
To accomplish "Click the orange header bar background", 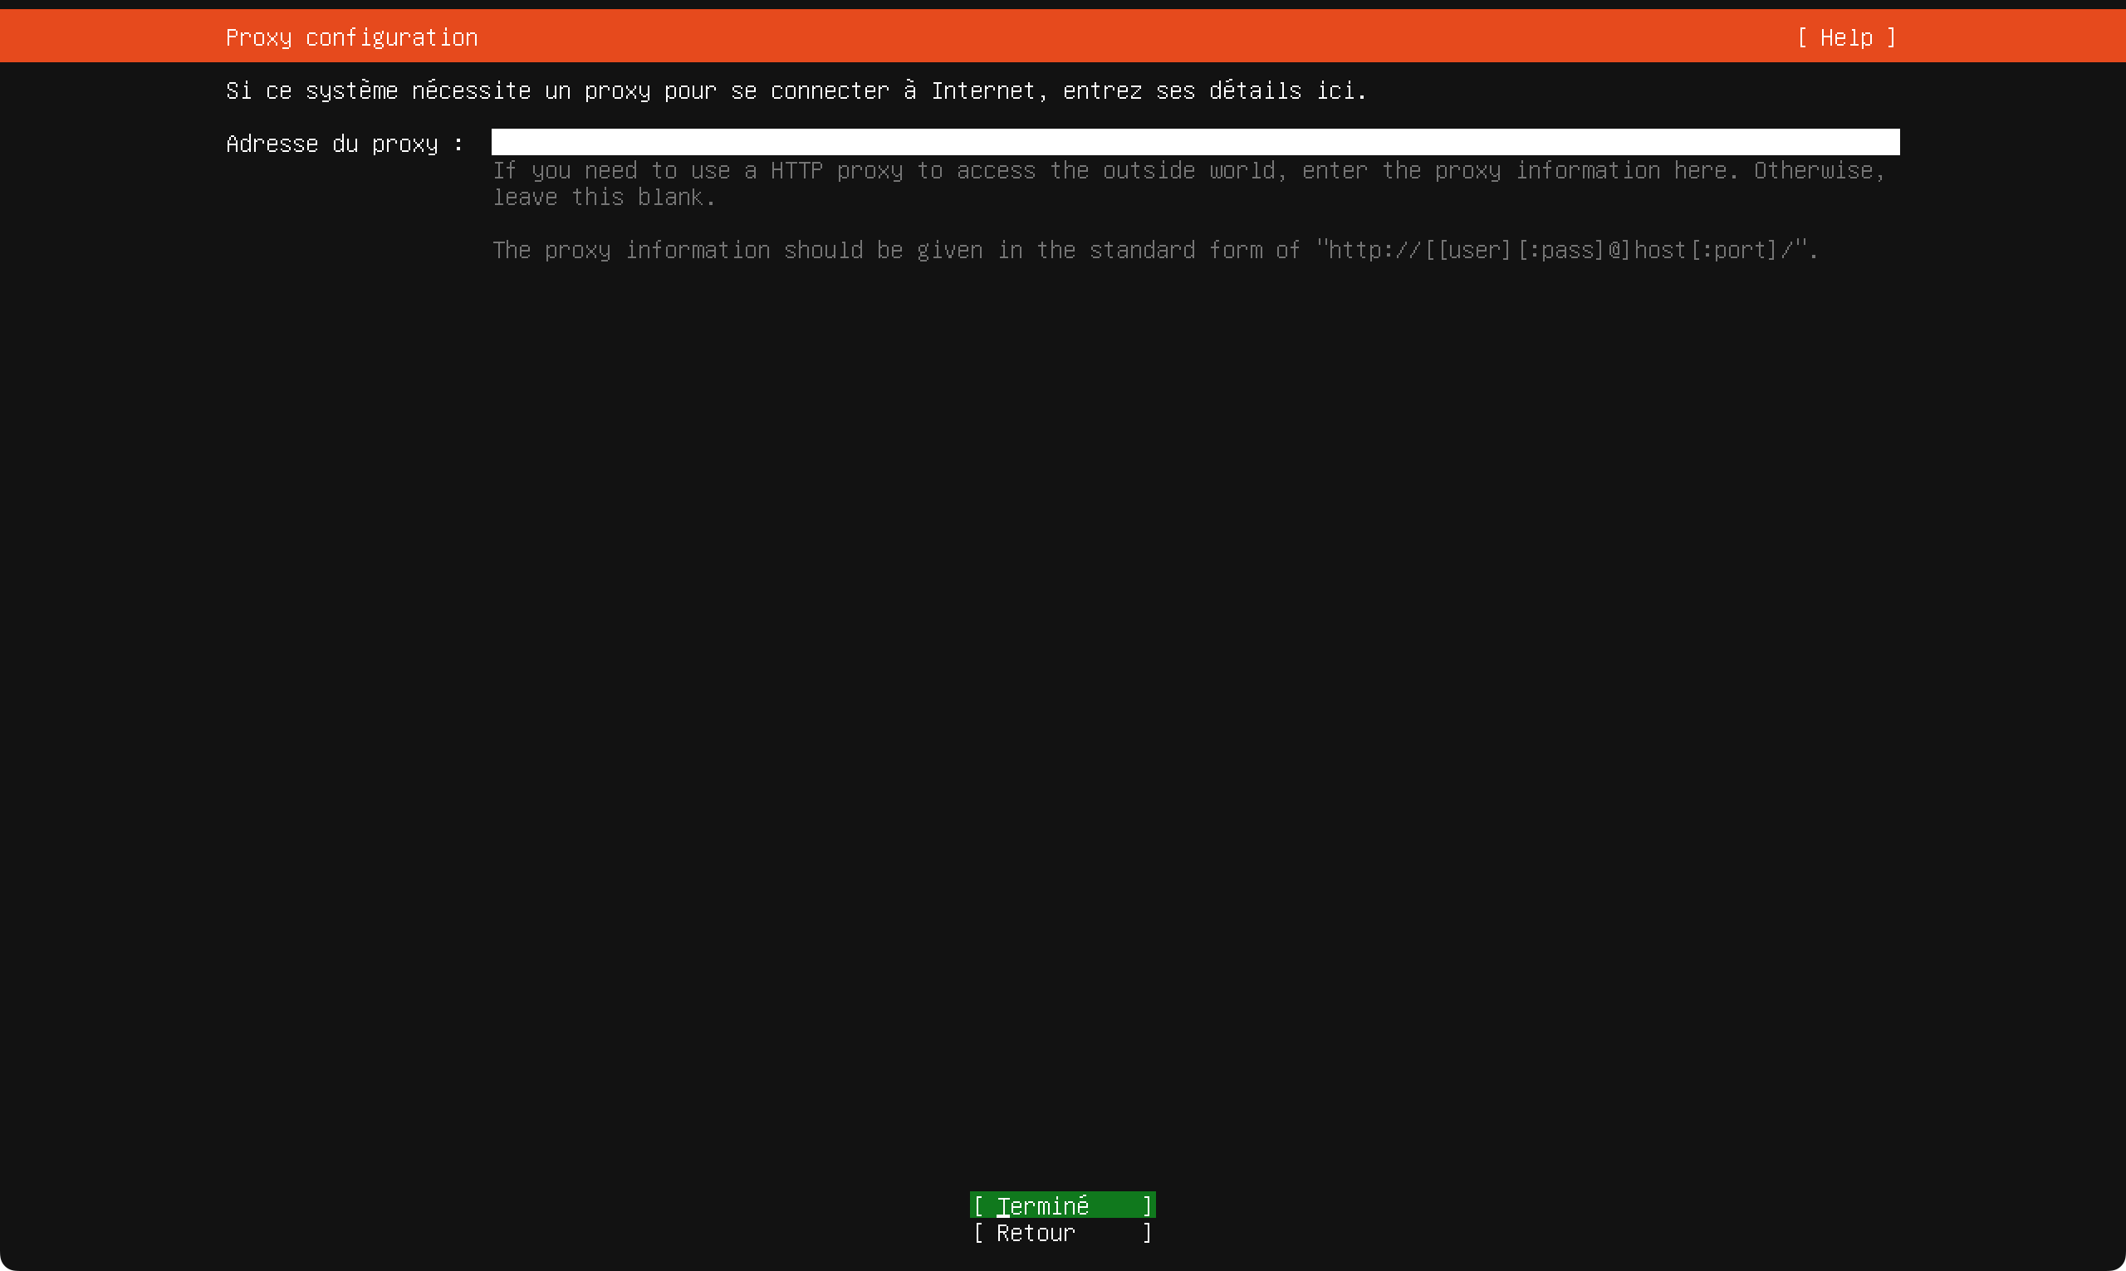I will click(1114, 37).
